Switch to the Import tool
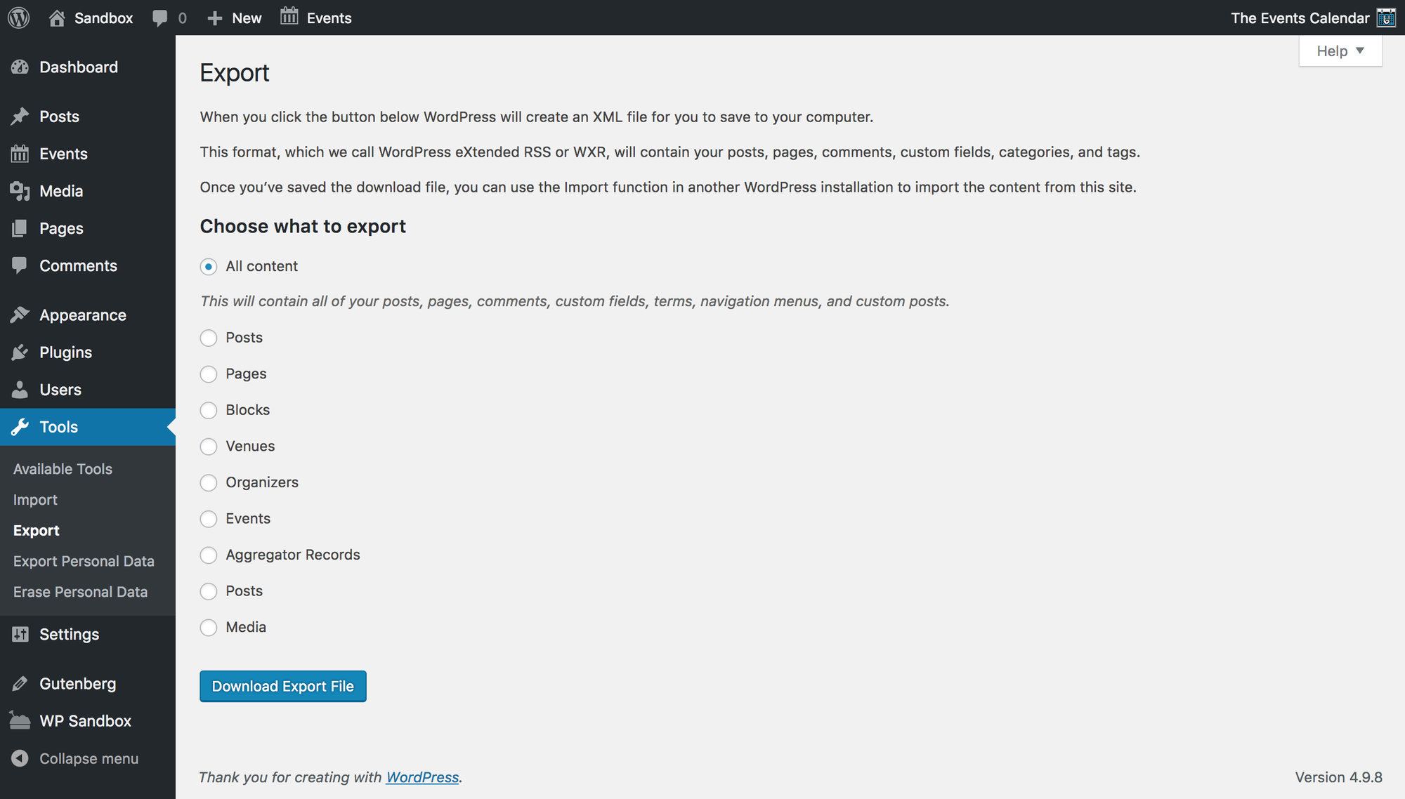 34,499
